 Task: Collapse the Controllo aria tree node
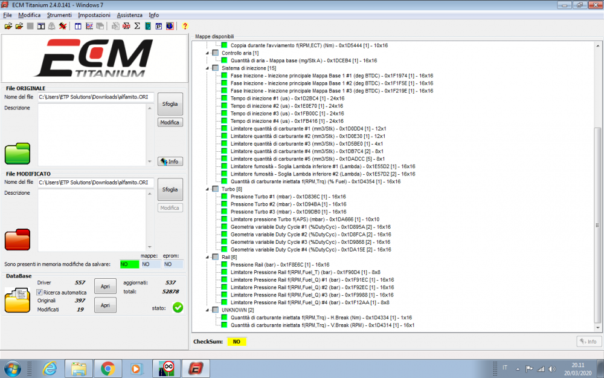(207, 53)
